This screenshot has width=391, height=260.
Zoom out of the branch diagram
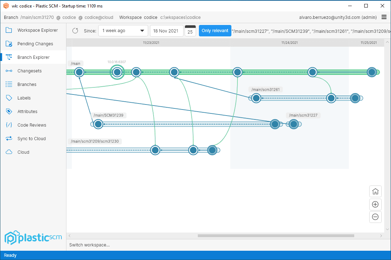pos(375,217)
